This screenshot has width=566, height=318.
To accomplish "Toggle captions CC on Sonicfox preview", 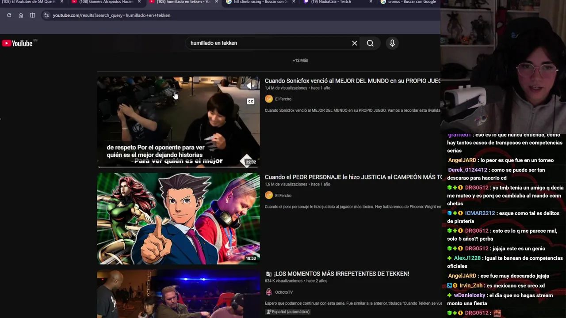I will click(x=250, y=102).
